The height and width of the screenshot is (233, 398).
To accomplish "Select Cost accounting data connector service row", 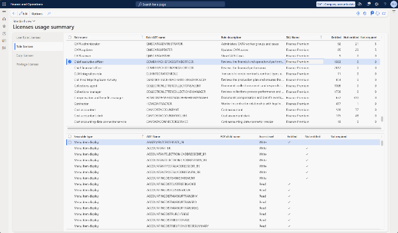I will click(x=223, y=122).
